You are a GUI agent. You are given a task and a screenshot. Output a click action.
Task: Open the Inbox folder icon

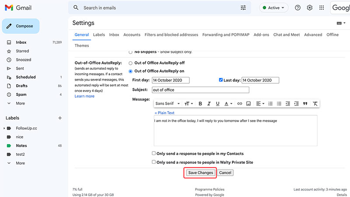coord(9,42)
